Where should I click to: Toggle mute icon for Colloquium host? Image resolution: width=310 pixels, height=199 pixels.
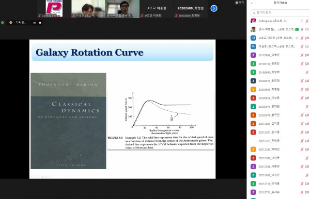tap(307, 21)
